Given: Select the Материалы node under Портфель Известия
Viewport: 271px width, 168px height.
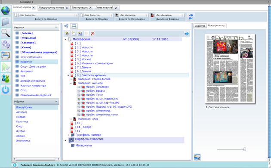Looking at the screenshot, I should click(x=83, y=145).
